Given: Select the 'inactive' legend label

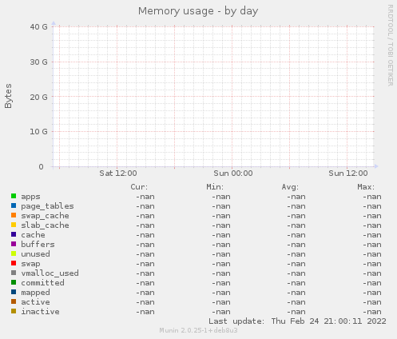Looking at the screenshot, I should 40,312.
